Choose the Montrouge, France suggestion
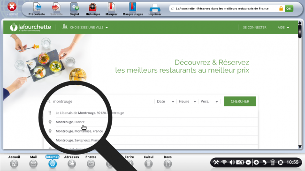 pyautogui.click(x=151, y=122)
